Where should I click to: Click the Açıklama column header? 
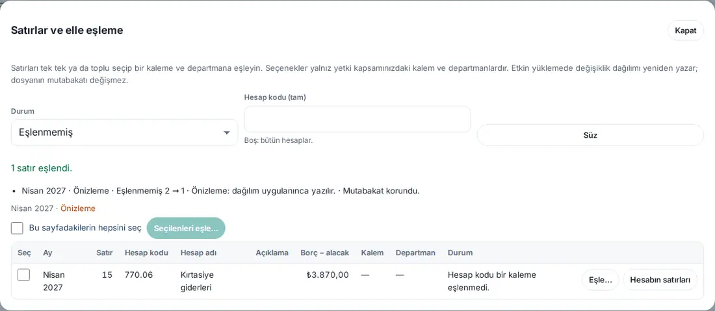pyautogui.click(x=272, y=253)
